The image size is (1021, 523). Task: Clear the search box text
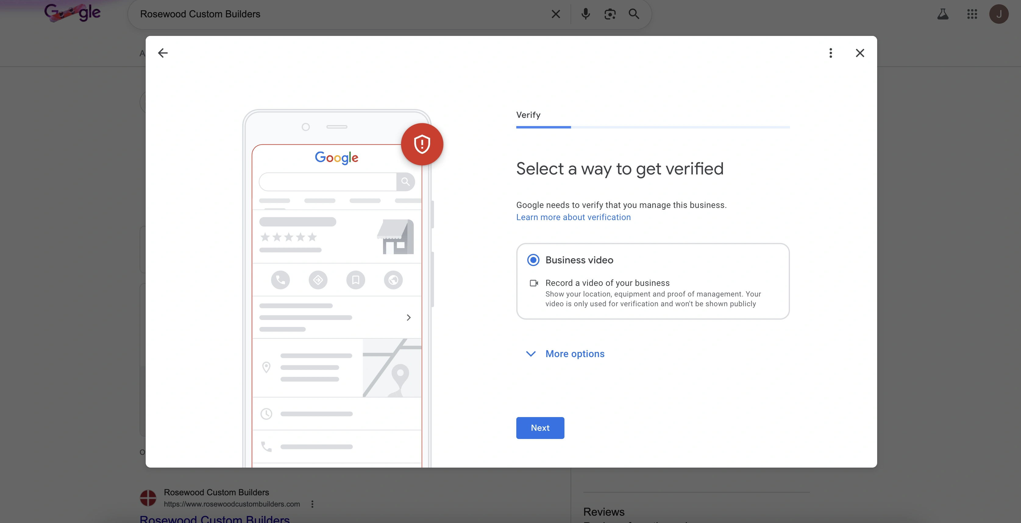556,14
